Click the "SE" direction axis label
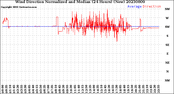 167,45
